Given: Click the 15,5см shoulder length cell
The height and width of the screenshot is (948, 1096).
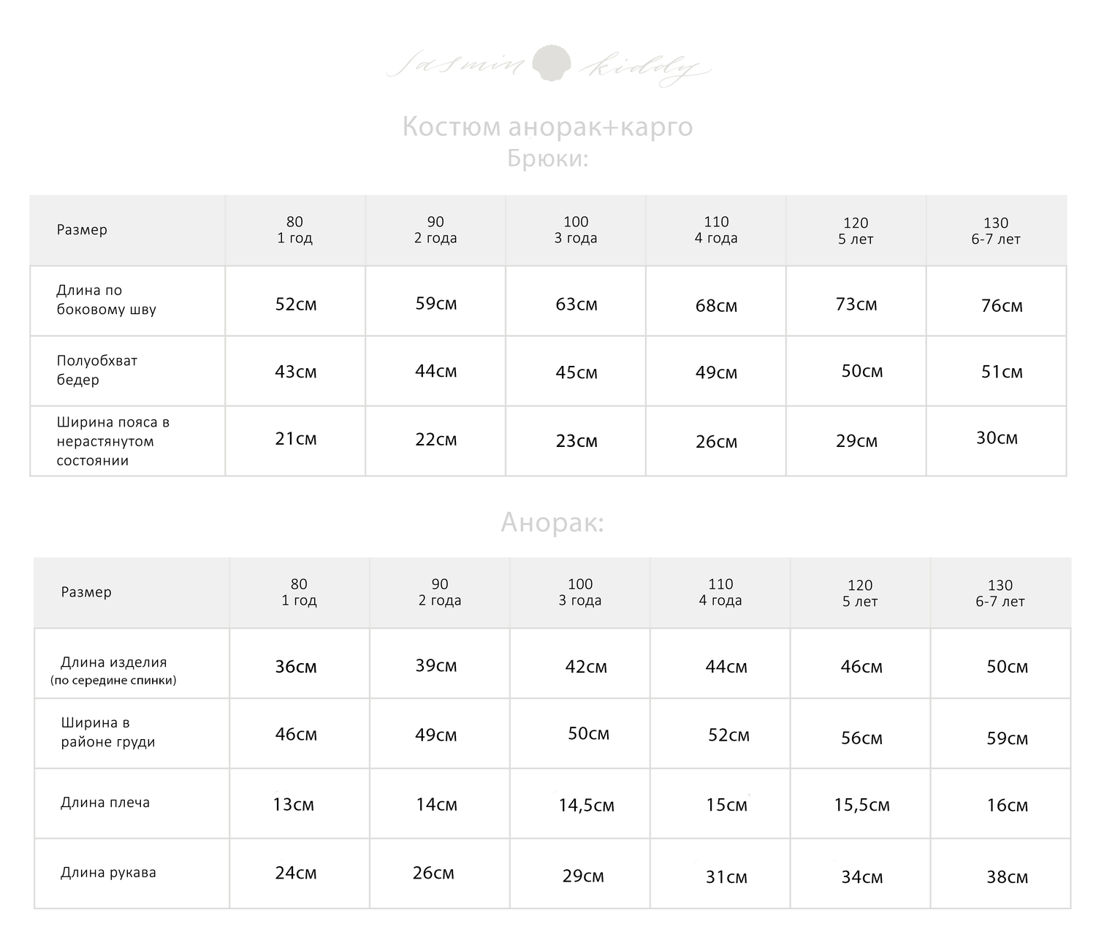Looking at the screenshot, I should coord(861,806).
